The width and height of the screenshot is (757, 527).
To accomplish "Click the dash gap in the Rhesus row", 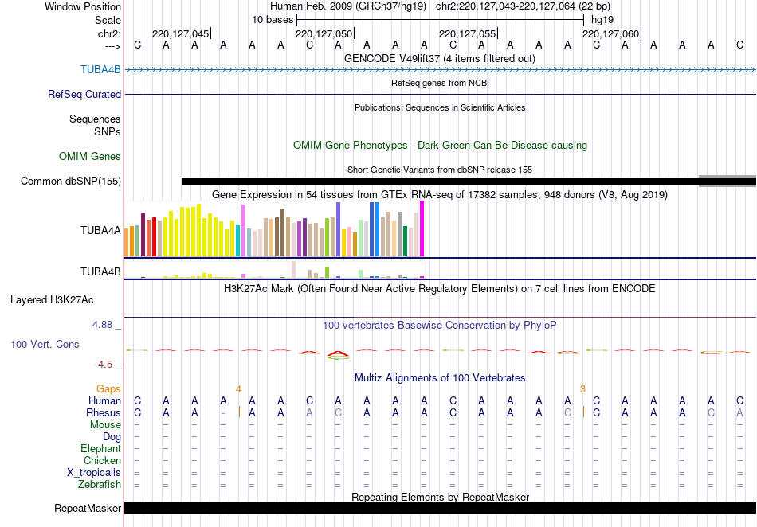I will pos(223,413).
